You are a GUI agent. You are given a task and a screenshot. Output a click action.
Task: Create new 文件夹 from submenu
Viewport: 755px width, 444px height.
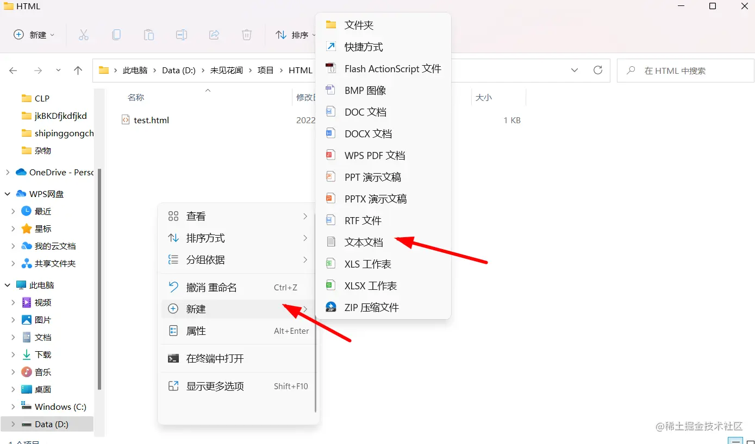click(383, 25)
